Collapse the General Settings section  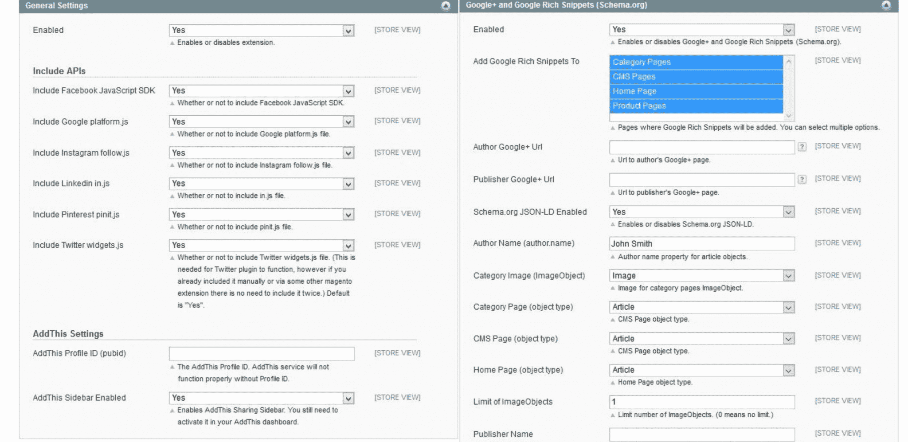(446, 6)
